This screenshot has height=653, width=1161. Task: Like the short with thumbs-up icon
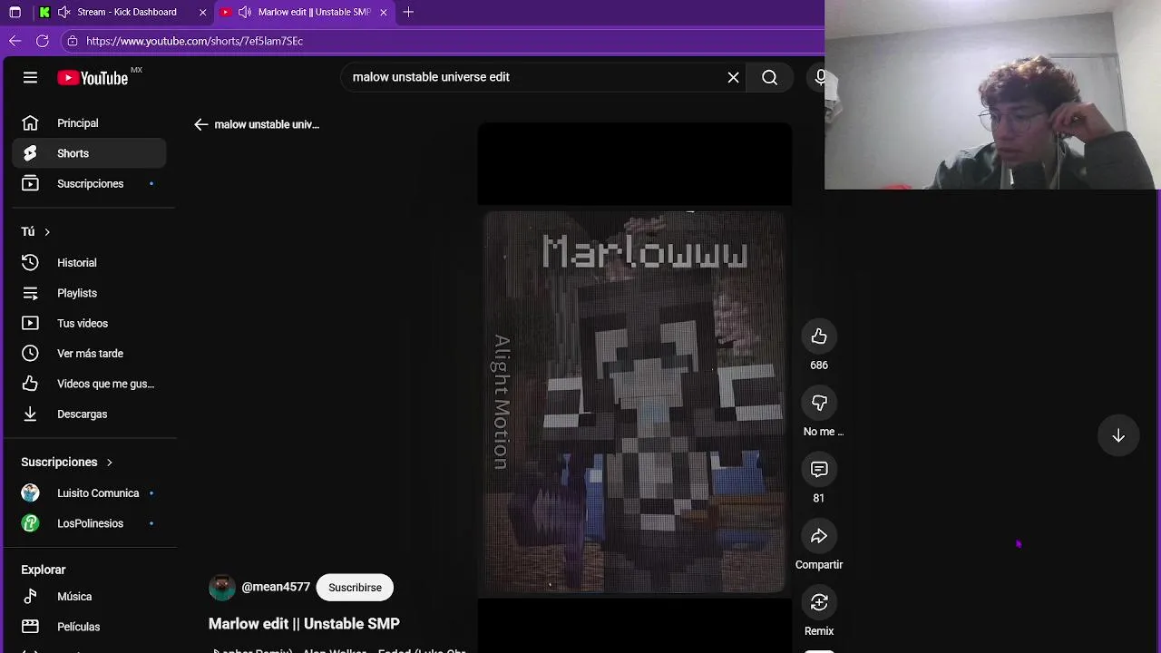click(x=819, y=336)
